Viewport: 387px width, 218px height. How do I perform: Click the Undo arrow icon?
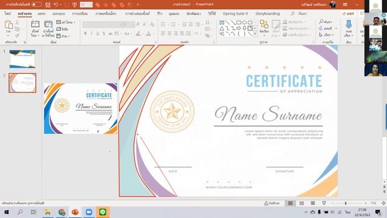click(x=56, y=5)
